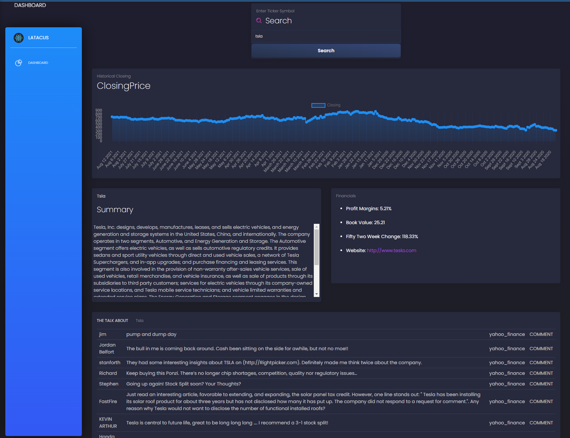Click the Tesla summary description text
This screenshot has width=570, height=438.
[x=203, y=260]
